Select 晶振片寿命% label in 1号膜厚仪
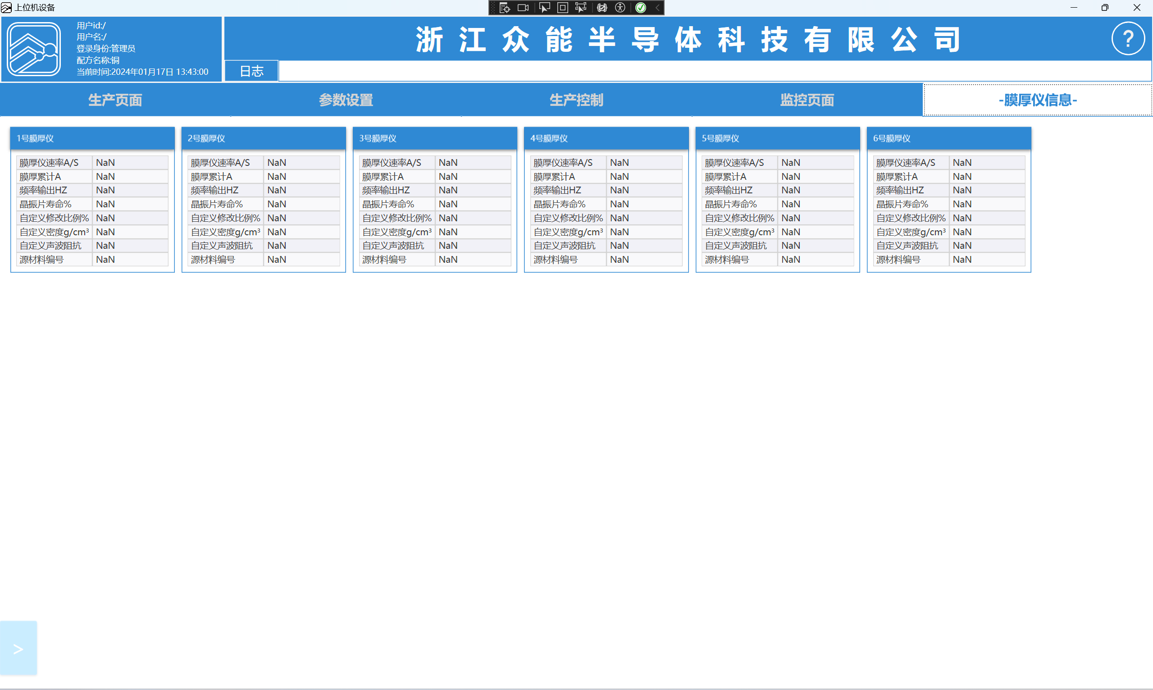 (55, 204)
